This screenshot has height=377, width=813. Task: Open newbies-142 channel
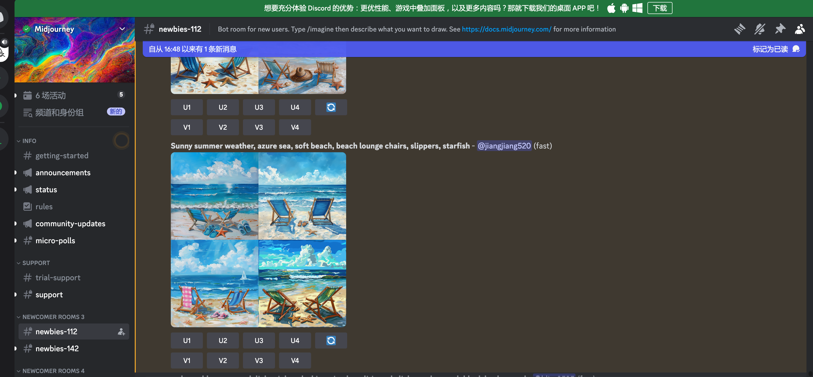pyautogui.click(x=74, y=348)
